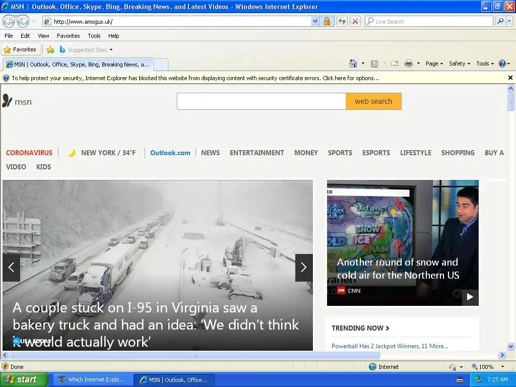
Task: Click the Read Mail envelope icon
Action: coord(395,63)
